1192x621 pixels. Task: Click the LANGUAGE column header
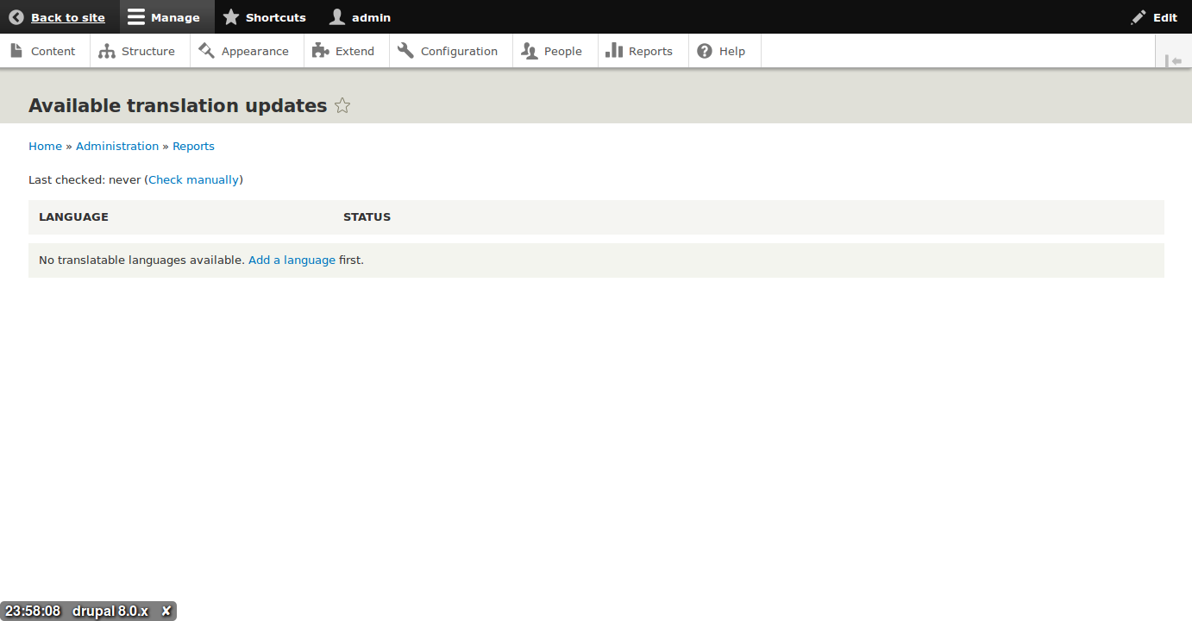(x=73, y=216)
